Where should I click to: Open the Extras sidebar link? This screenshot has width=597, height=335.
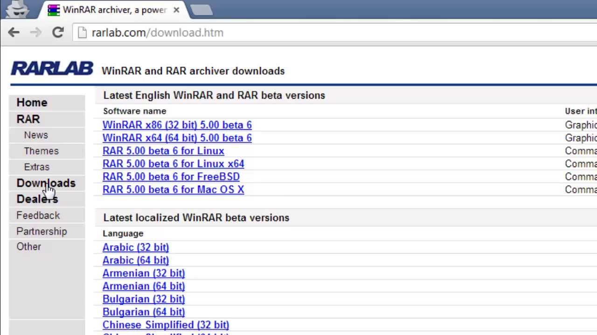[36, 167]
